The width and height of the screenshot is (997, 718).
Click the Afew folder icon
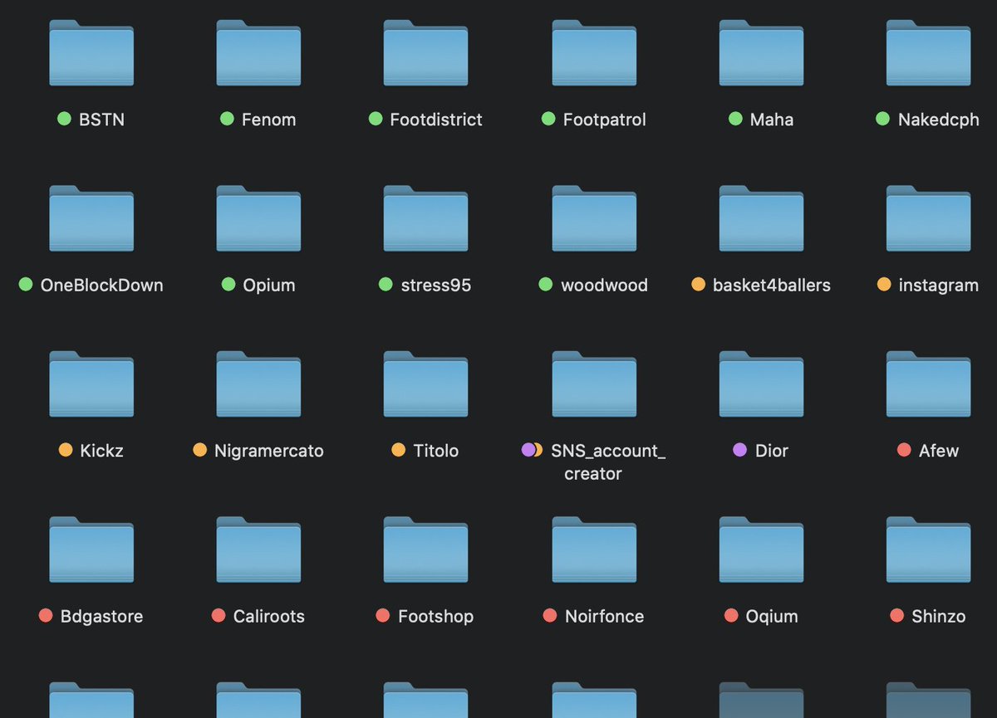tap(928, 383)
